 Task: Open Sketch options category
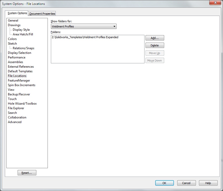tap(12, 44)
